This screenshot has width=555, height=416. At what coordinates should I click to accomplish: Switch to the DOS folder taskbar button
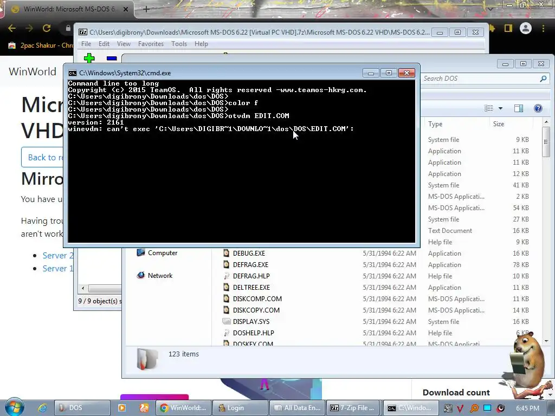click(82, 408)
